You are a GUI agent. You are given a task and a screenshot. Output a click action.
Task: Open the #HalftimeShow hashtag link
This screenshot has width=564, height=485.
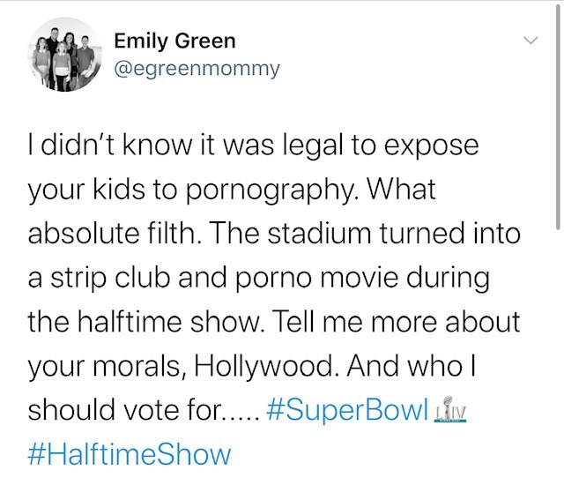point(130,454)
